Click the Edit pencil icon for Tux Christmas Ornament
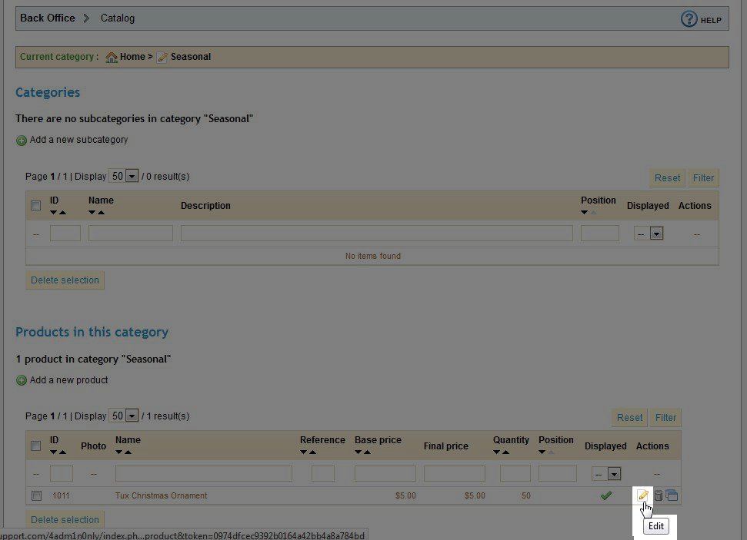The image size is (747, 540). pos(643,495)
